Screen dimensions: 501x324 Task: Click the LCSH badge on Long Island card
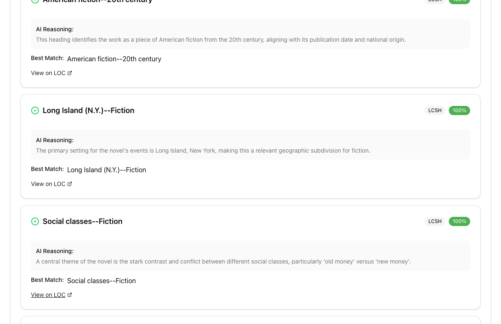coord(435,111)
